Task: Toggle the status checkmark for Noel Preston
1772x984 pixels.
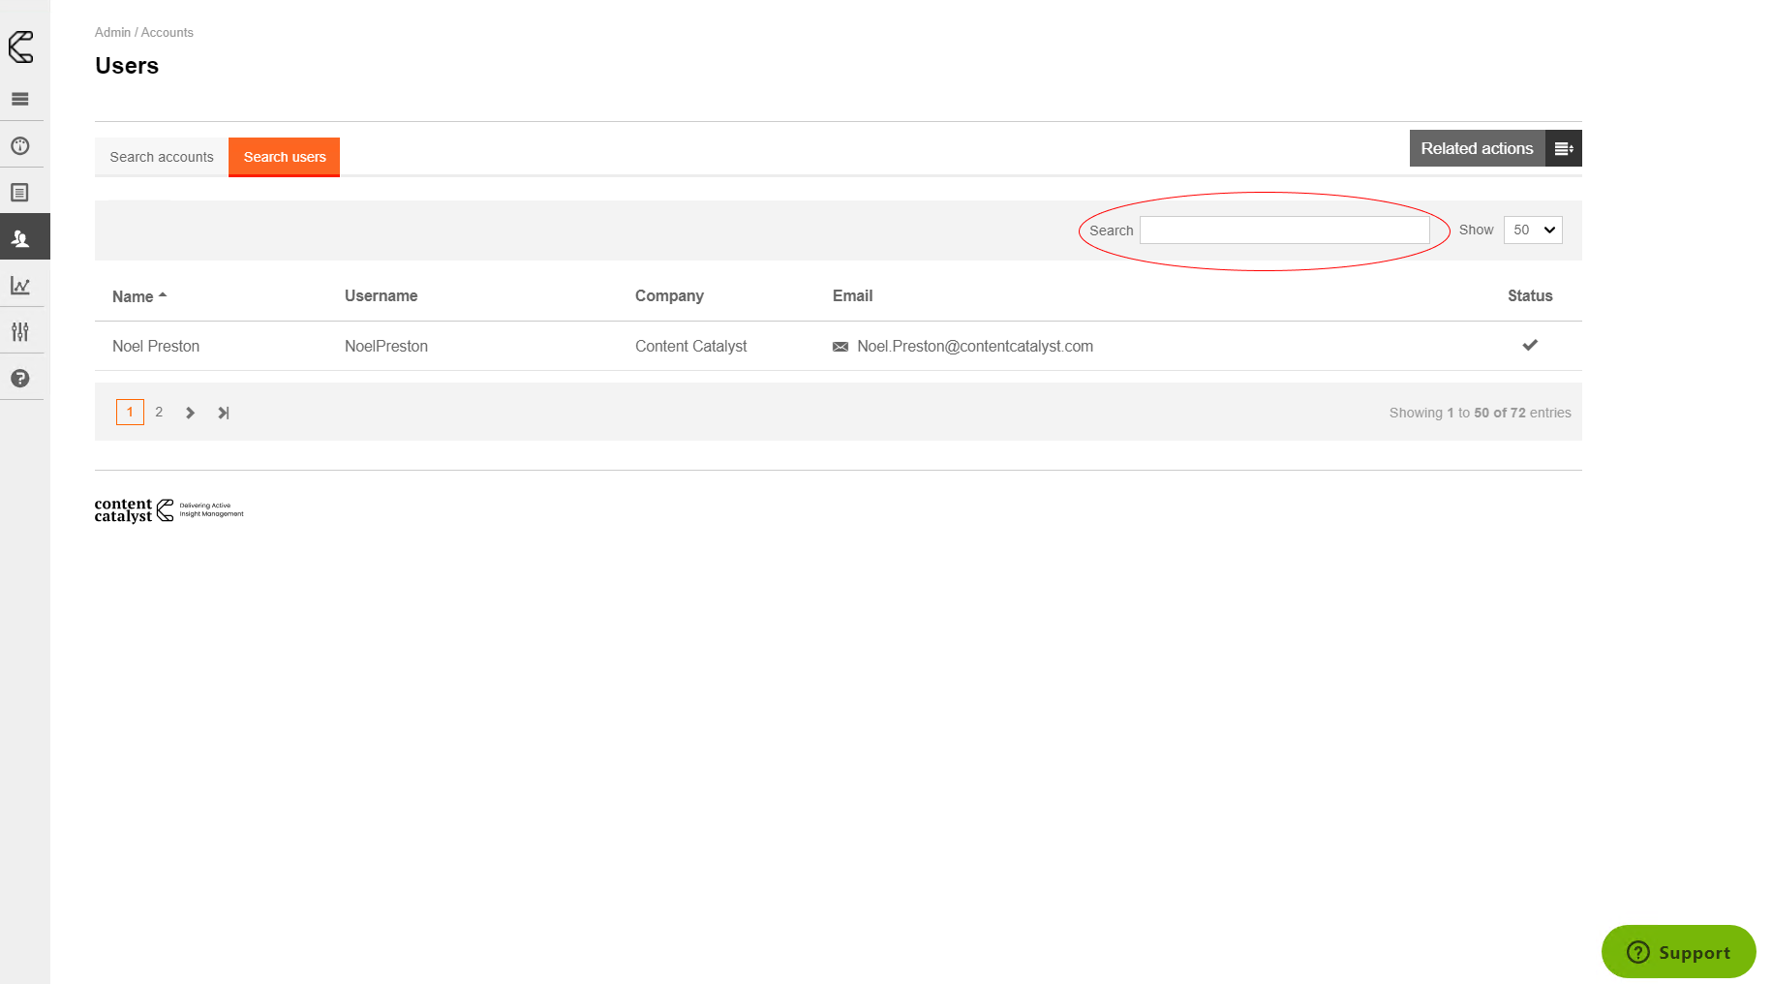Action: (1530, 345)
